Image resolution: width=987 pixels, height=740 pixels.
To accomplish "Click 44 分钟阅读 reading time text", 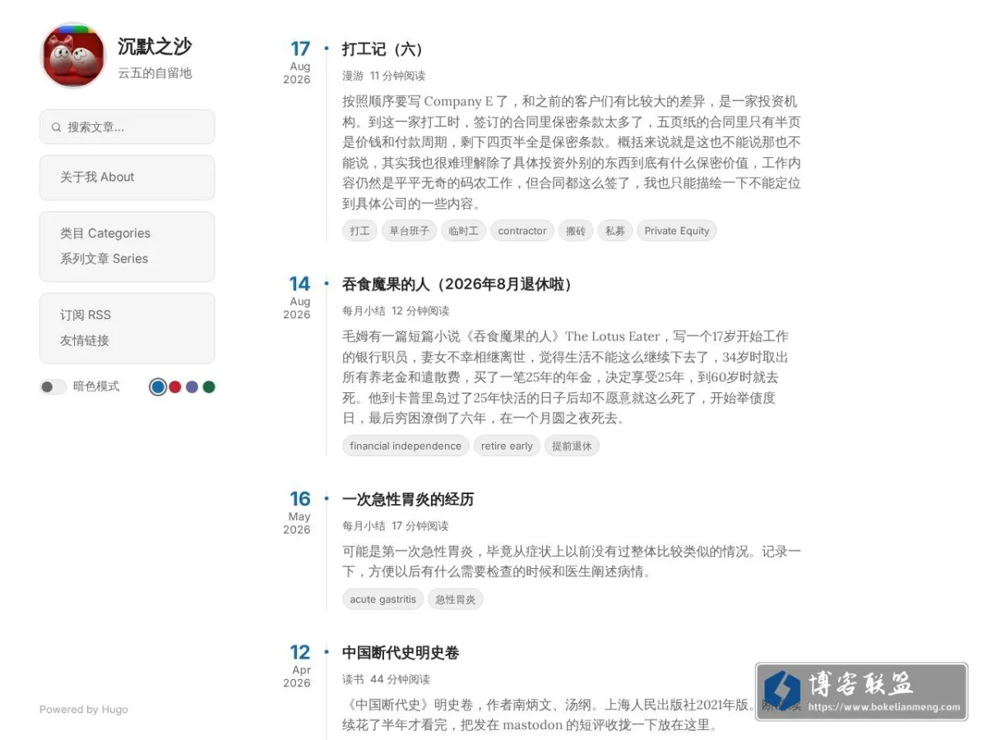I will (x=401, y=679).
